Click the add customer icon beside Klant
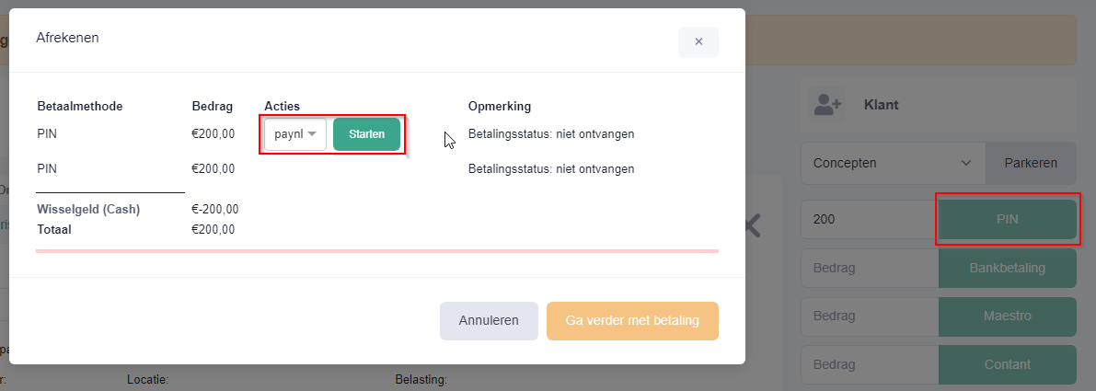 click(827, 106)
